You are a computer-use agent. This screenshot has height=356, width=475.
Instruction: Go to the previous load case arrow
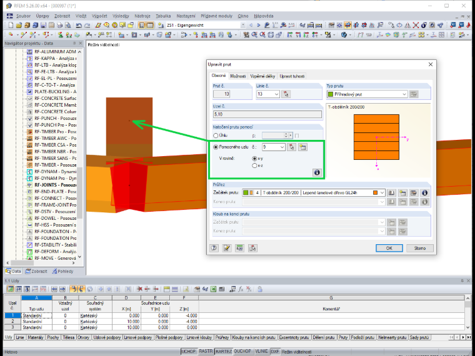point(251,25)
